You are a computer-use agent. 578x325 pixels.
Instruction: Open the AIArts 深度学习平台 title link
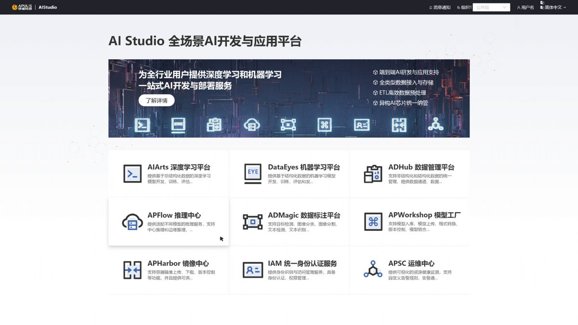click(179, 167)
